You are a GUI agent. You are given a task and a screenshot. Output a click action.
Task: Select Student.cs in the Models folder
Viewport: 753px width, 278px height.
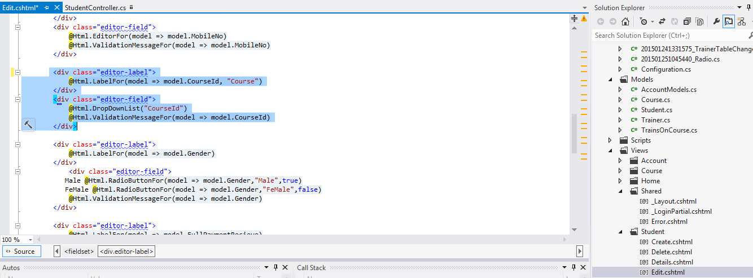(x=656, y=110)
